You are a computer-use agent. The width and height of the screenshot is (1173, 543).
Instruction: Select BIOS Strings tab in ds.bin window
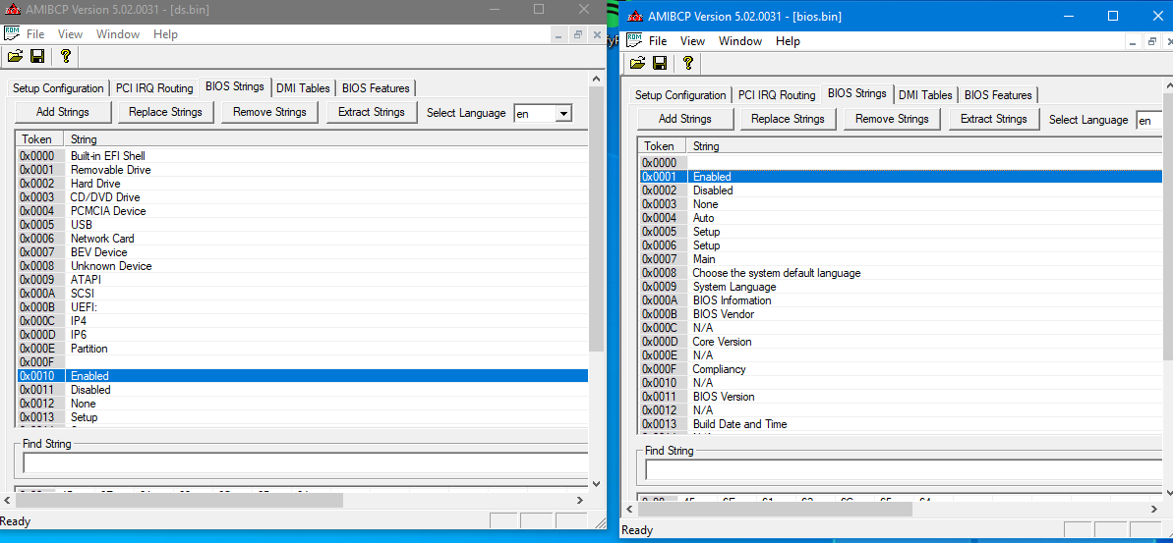point(234,86)
